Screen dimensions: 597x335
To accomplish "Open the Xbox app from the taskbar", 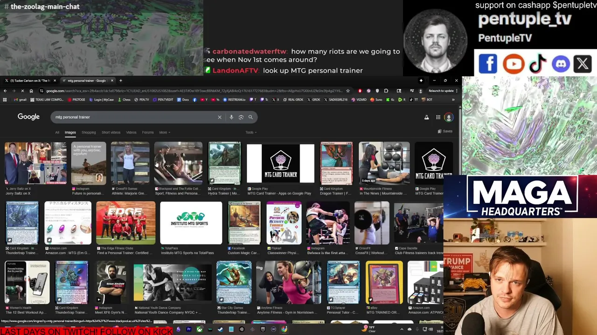I will pos(200,329).
